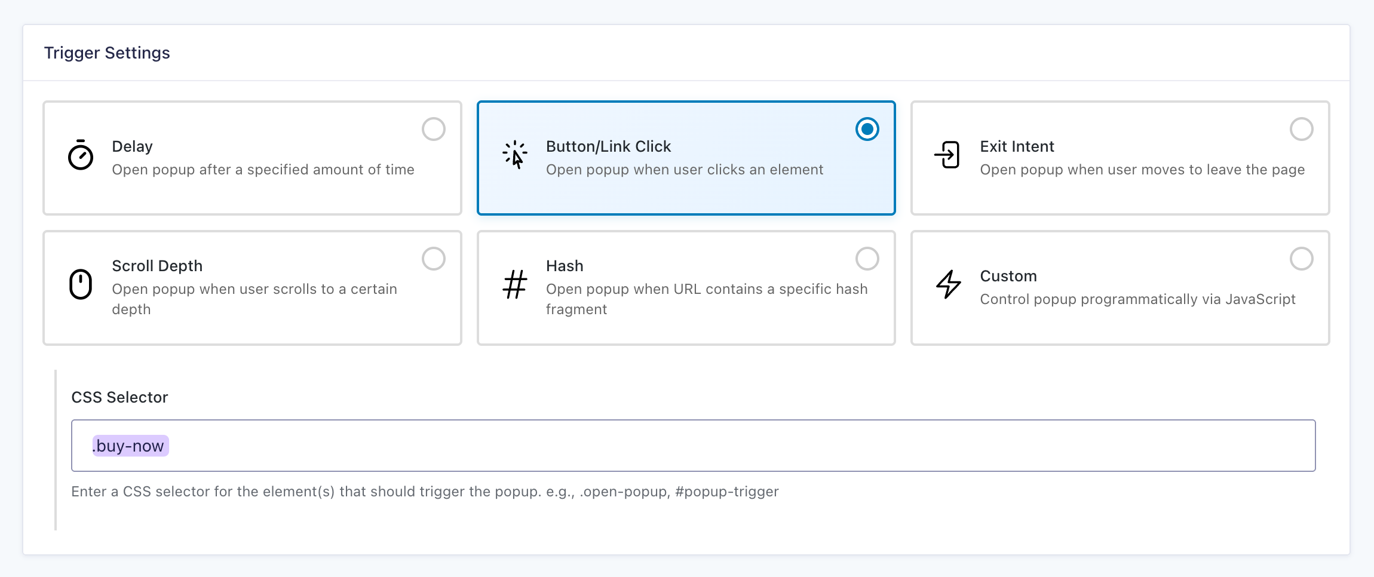Select the Button/Link Click radio button
Viewport: 1374px width, 577px height.
[867, 129]
